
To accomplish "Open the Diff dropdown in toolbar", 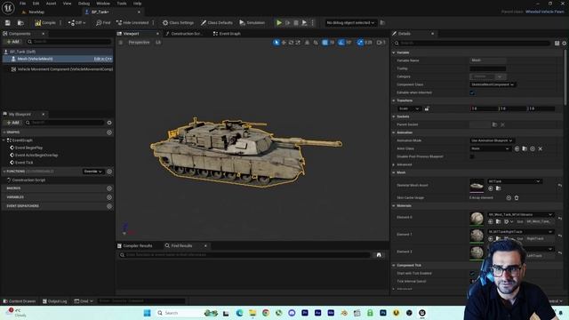I will pos(76,23).
